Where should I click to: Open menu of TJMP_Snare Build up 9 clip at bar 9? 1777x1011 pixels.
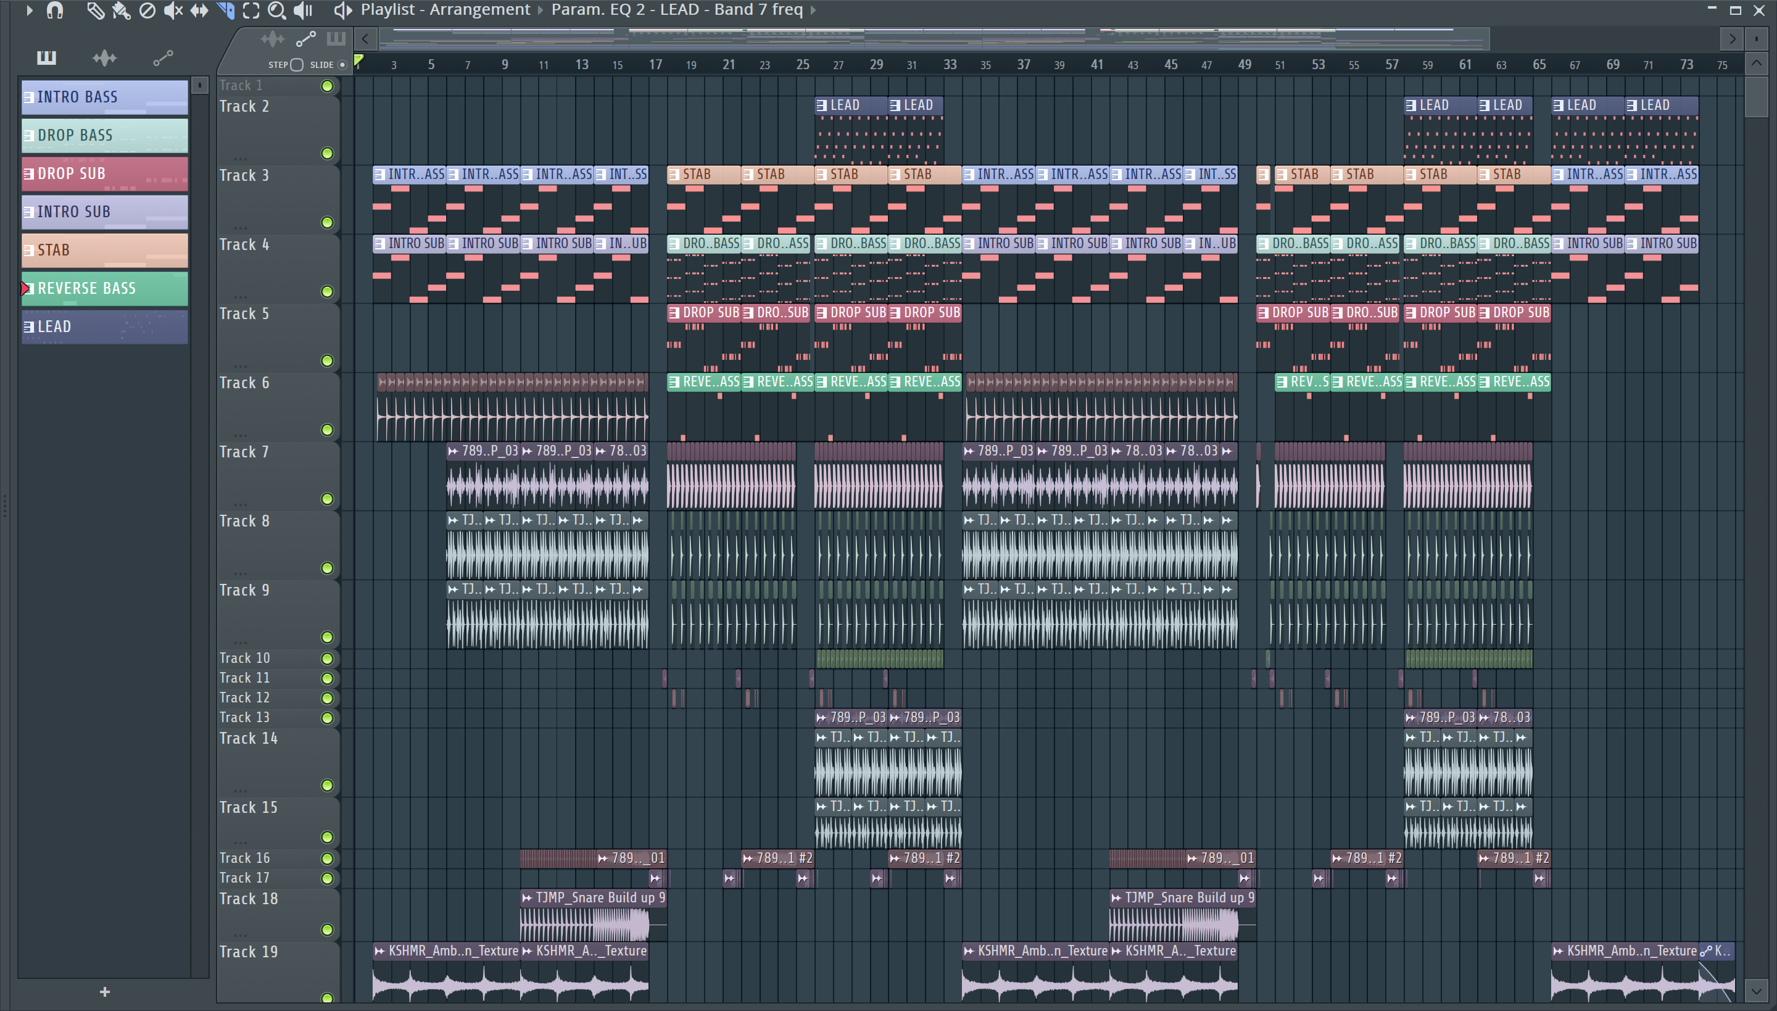[527, 898]
